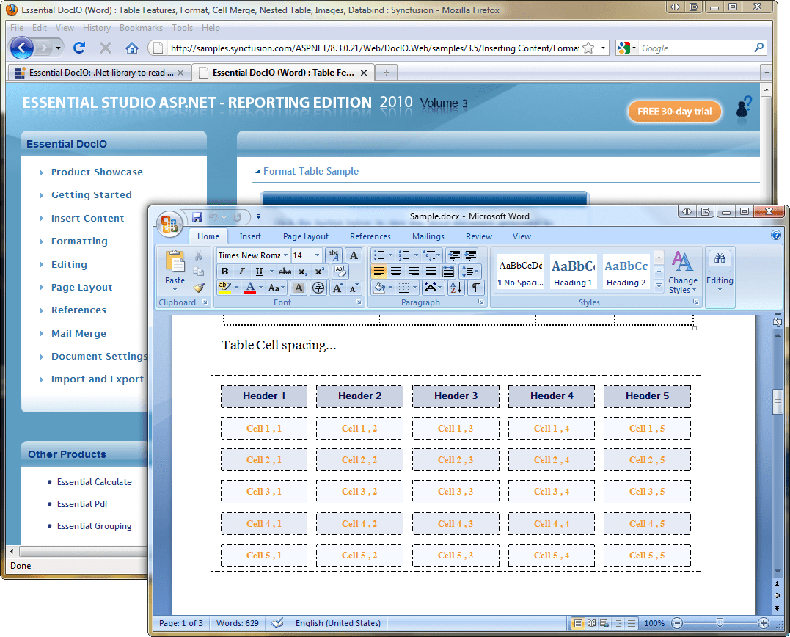Click the Word Help question mark icon
790x637 pixels.
(x=776, y=235)
